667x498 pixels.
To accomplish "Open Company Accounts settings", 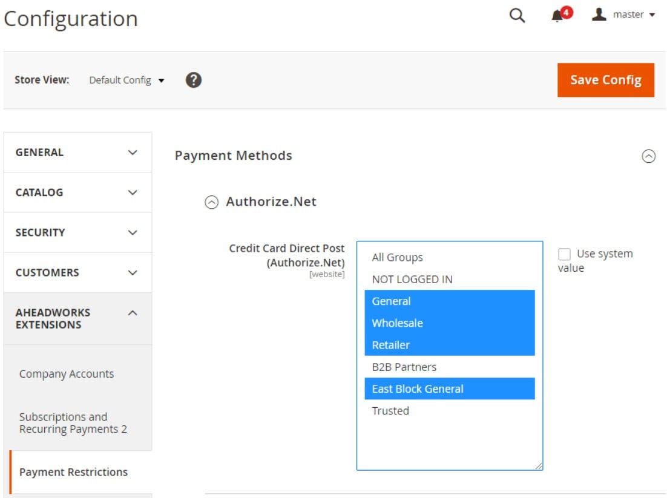I will [x=67, y=374].
